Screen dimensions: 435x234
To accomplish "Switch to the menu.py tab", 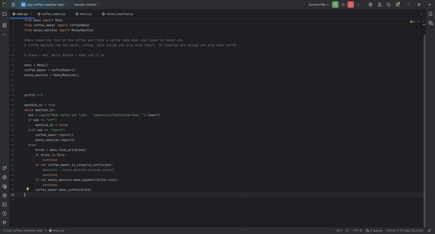I will (83, 14).
